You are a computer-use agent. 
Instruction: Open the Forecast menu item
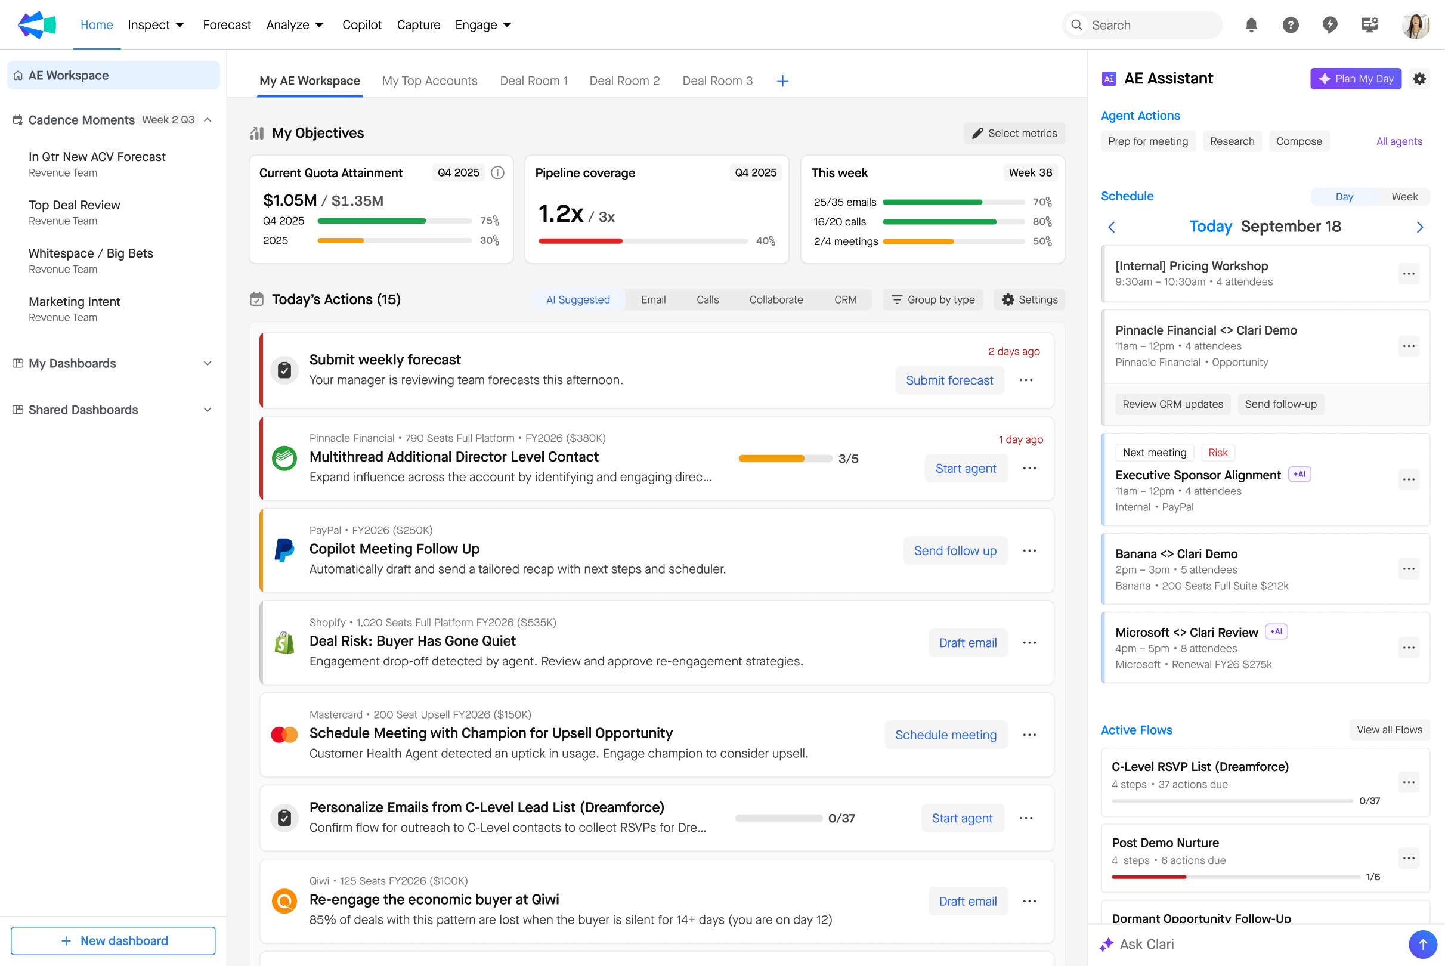click(x=227, y=24)
